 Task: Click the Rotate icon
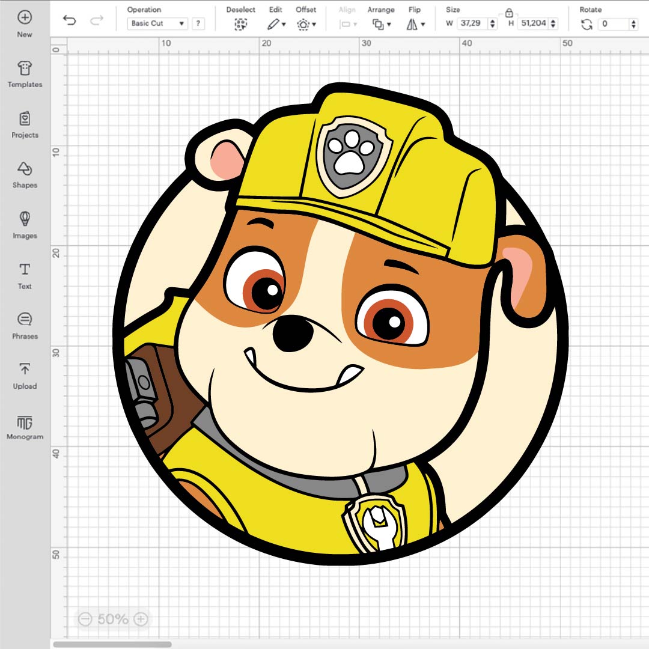(x=587, y=25)
